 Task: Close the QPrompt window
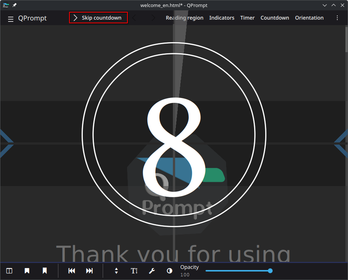coord(342,5)
